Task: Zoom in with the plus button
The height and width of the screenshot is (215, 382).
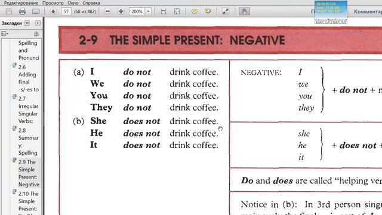Action: 121,11
